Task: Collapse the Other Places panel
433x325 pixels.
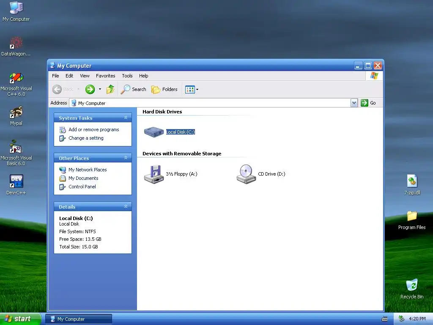Action: click(x=126, y=158)
